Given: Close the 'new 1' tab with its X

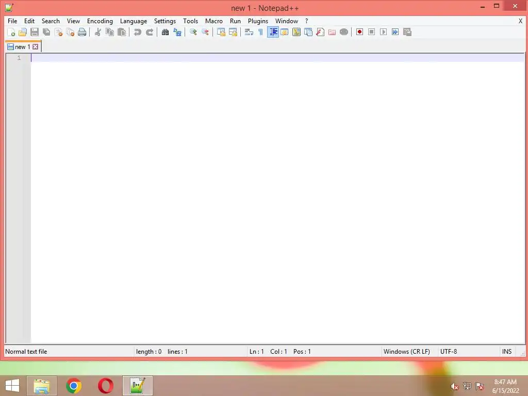Looking at the screenshot, I should click(36, 47).
